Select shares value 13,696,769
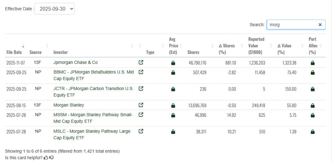Viewport: 332px width, 162px height. 197,106
